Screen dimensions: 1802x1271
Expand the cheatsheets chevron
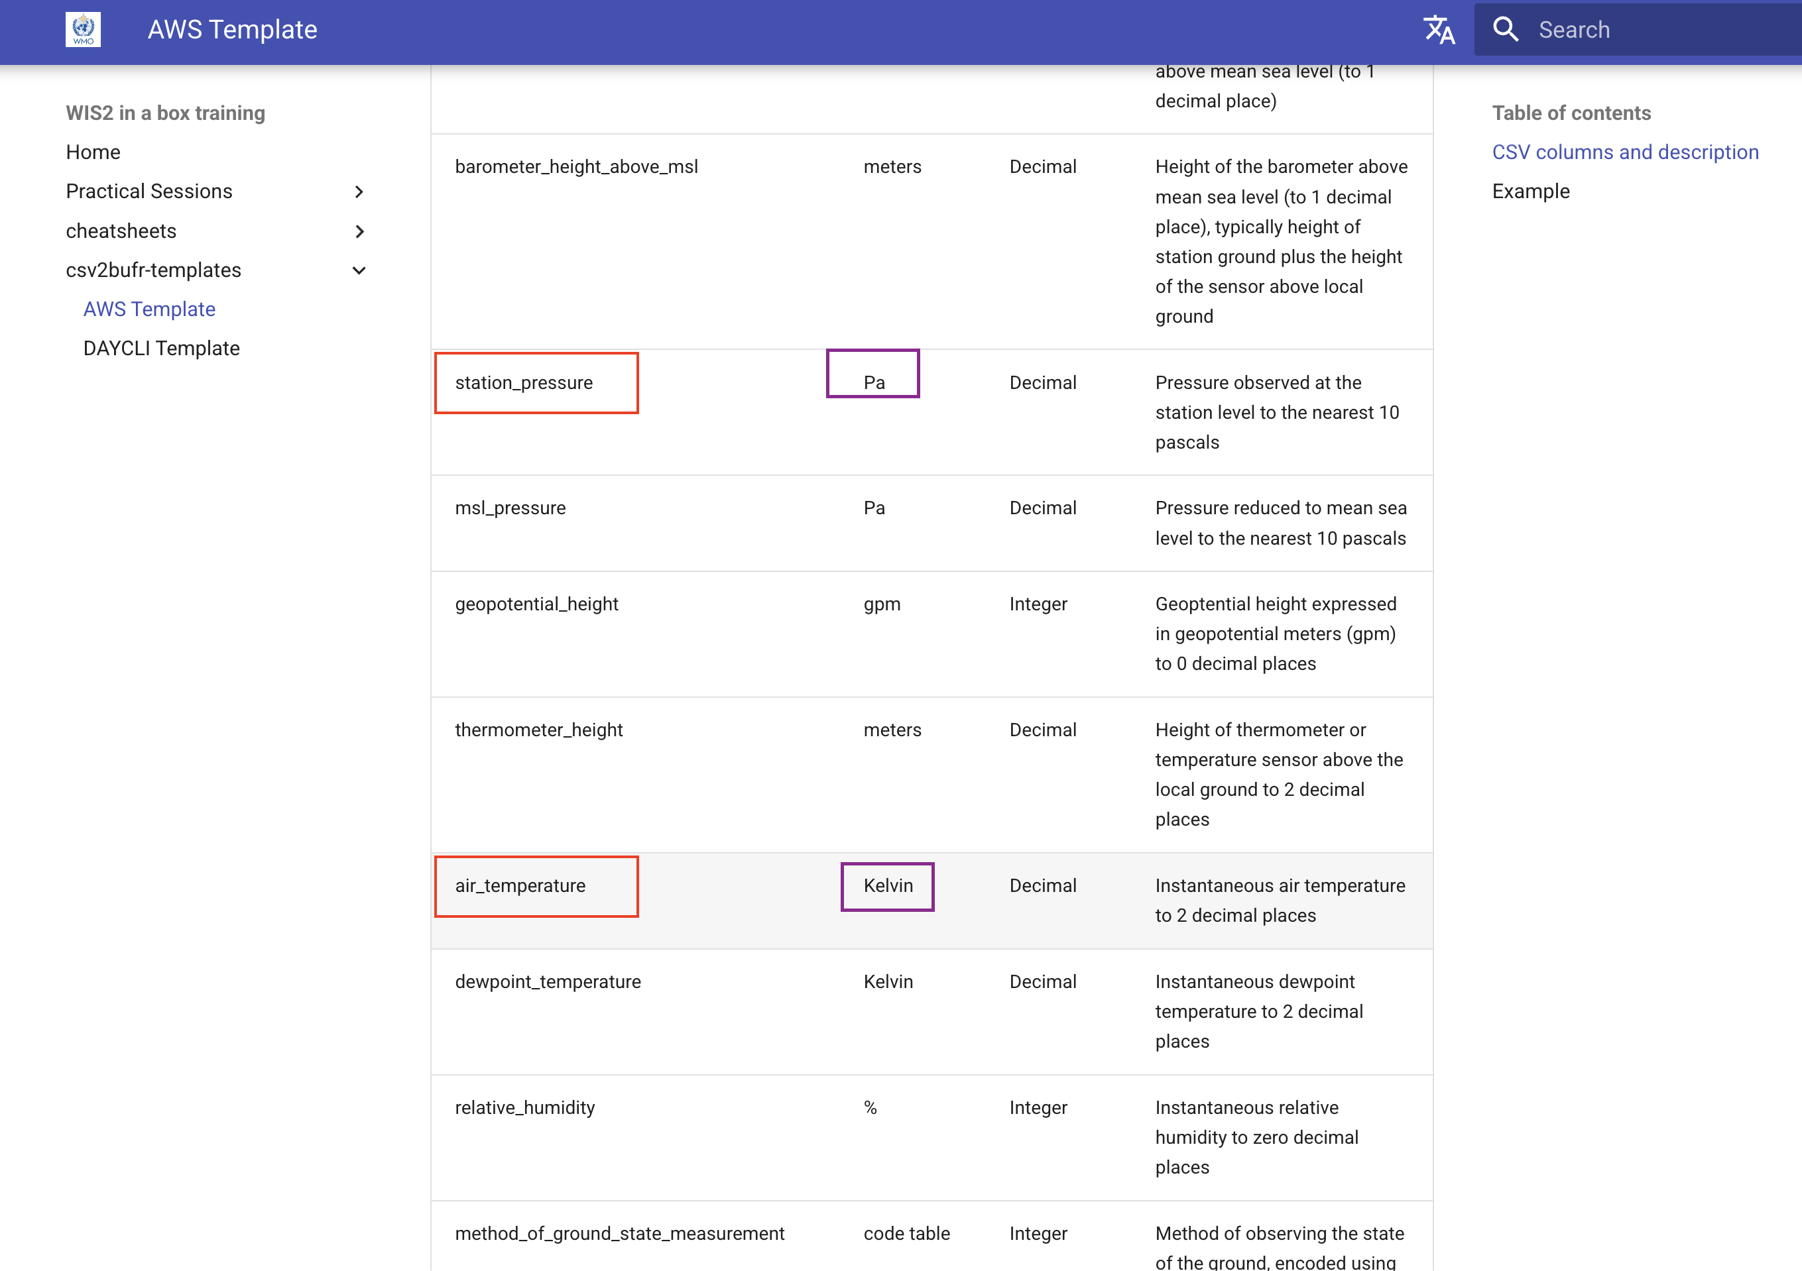click(x=359, y=231)
